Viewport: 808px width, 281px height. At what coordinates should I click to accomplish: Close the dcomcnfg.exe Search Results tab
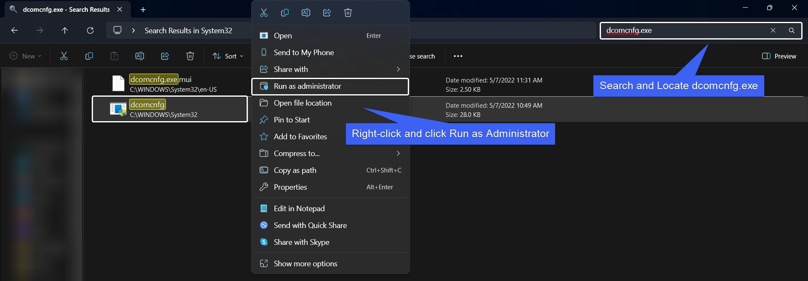point(120,9)
